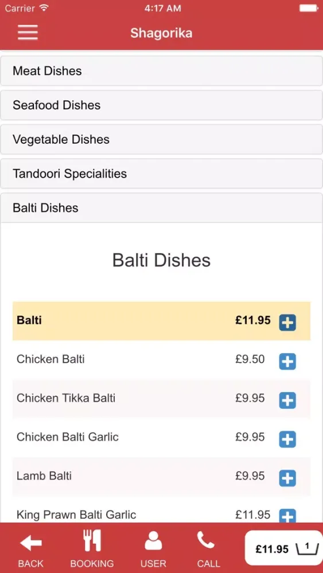323x573 pixels.
Task: Expand the Meat Dishes section
Action: click(x=161, y=71)
